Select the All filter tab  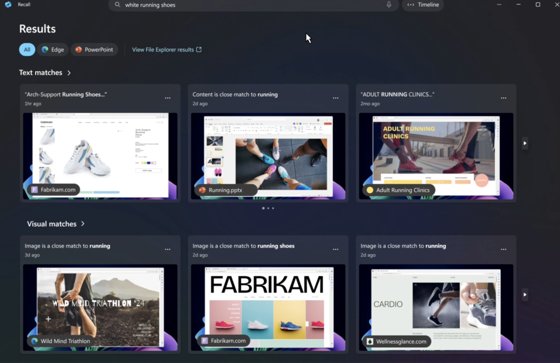tap(27, 50)
